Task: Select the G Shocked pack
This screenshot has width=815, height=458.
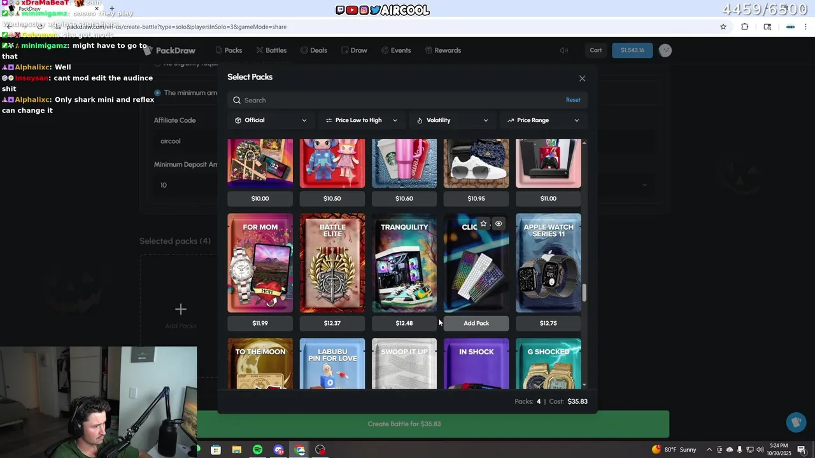Action: point(548,363)
